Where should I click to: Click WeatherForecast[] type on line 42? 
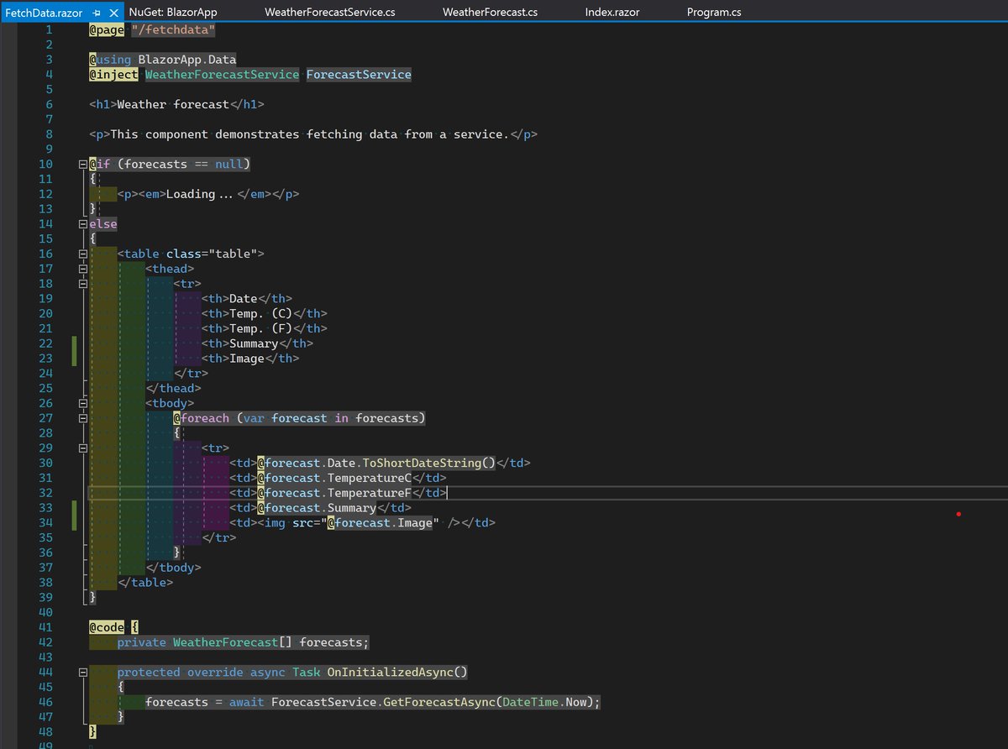click(233, 642)
